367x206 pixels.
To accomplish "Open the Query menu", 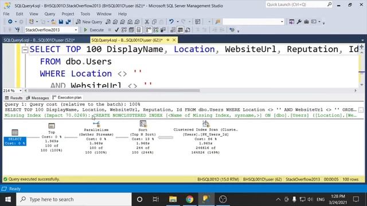I will point(50,14).
